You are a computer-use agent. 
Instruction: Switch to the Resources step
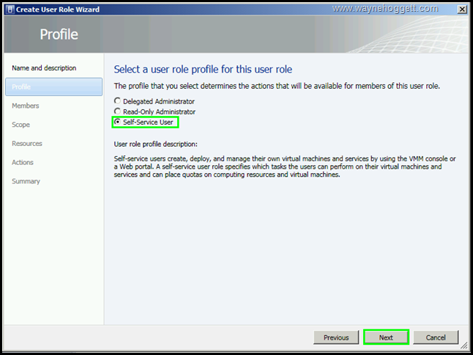point(27,144)
